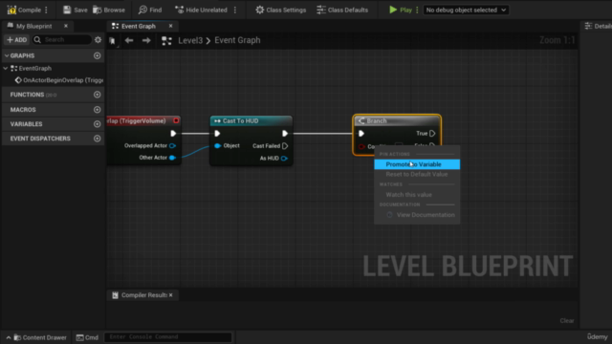
Task: Expand the Event Dispatchers section
Action: [x=40, y=139]
